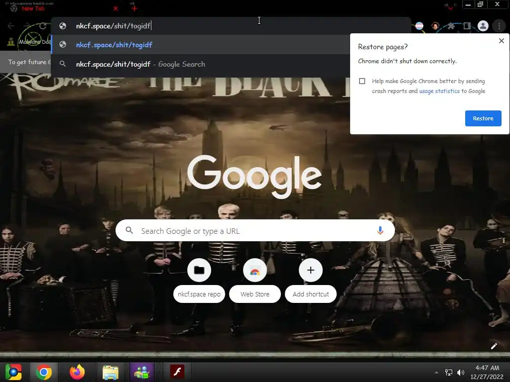Open nkcf.space repo shortcut icon
The width and height of the screenshot is (510, 382).
[199, 270]
